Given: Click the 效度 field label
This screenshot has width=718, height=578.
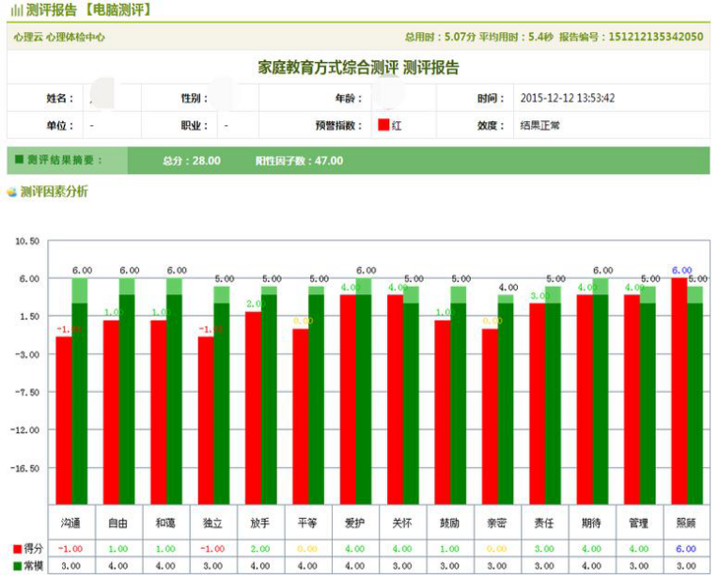Looking at the screenshot, I should [491, 125].
